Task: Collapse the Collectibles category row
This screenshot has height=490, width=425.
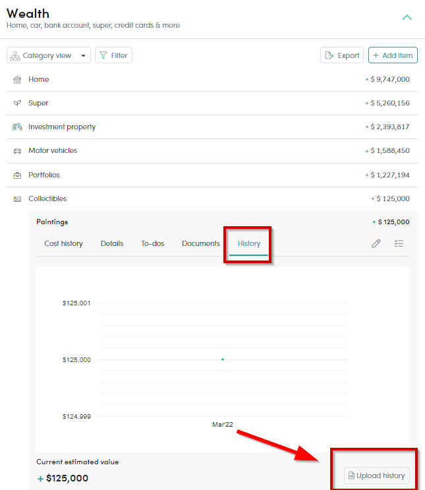Action: click(212, 199)
